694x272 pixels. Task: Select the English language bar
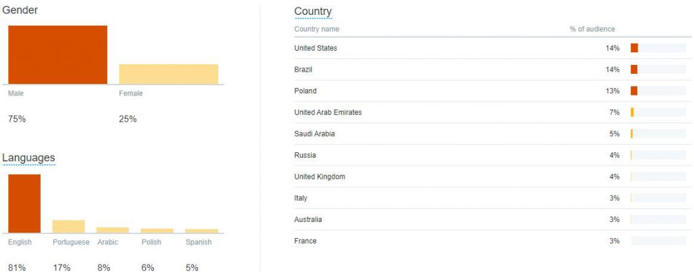[24, 204]
